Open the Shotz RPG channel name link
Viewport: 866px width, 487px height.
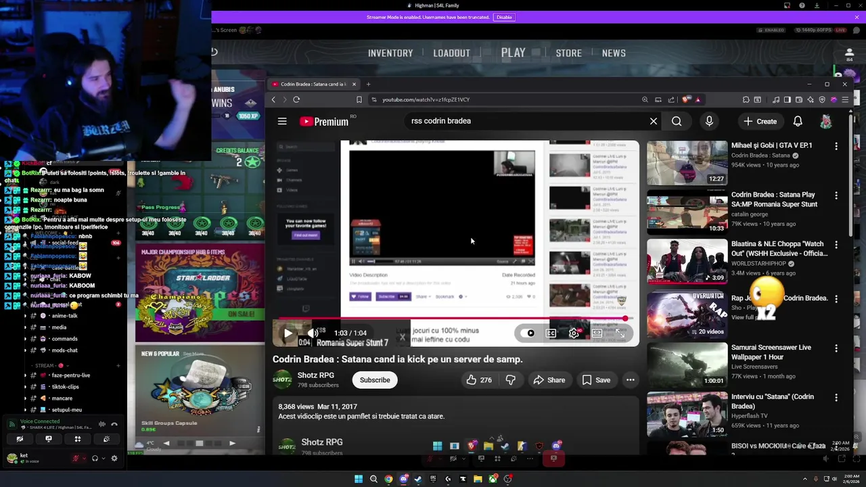point(316,375)
